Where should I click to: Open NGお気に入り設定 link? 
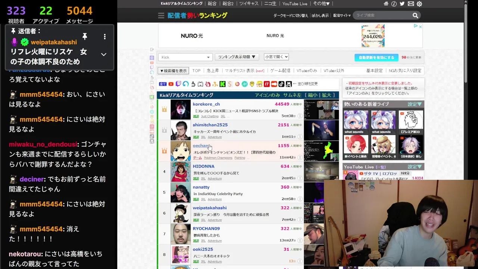(x=405, y=71)
